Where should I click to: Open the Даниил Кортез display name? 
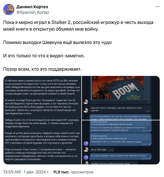click(x=32, y=7)
